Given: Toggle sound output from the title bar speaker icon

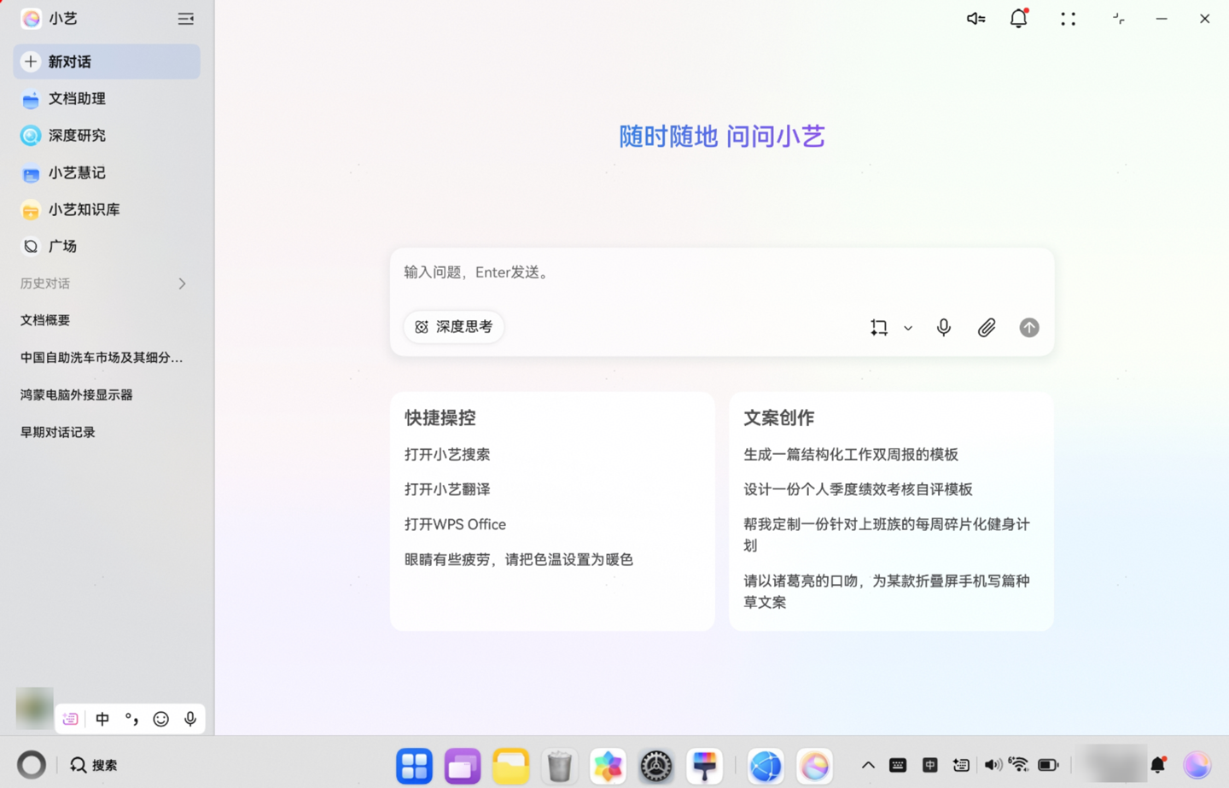Looking at the screenshot, I should [x=976, y=18].
